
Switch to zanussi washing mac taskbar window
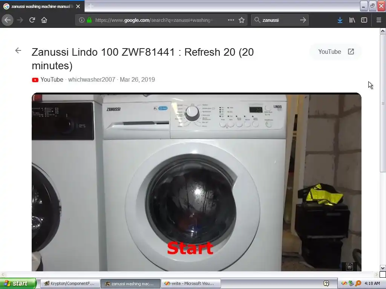130,283
